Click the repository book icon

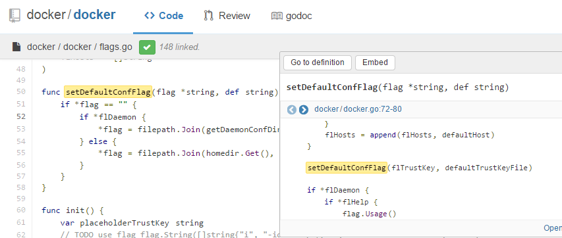(14, 16)
